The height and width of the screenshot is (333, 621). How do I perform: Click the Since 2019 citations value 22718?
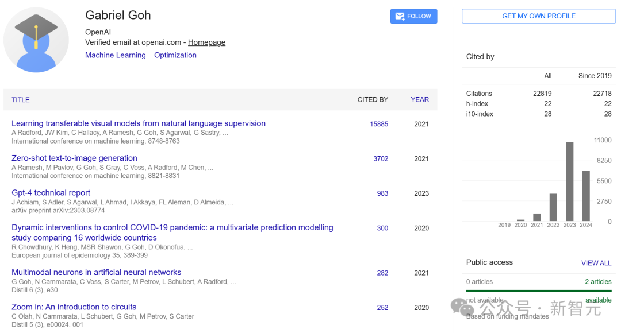(602, 94)
